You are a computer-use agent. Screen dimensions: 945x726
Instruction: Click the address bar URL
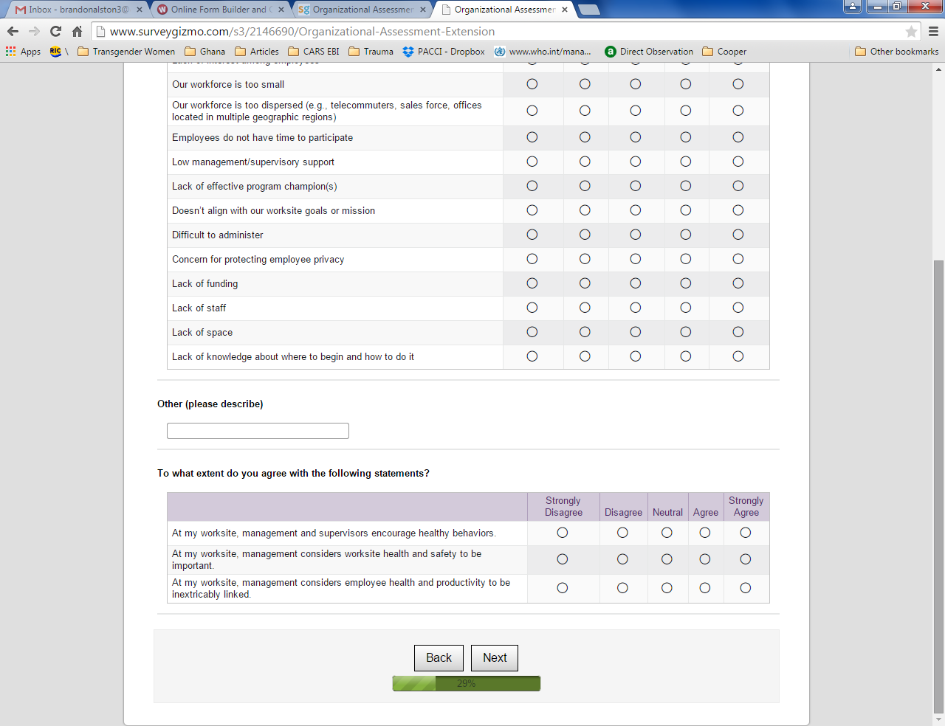point(303,32)
